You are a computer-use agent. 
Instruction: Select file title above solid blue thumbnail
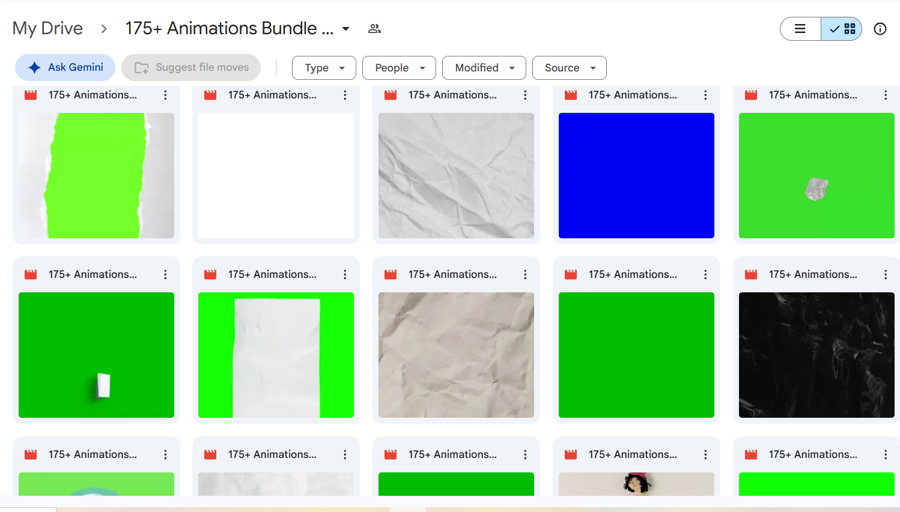(633, 95)
